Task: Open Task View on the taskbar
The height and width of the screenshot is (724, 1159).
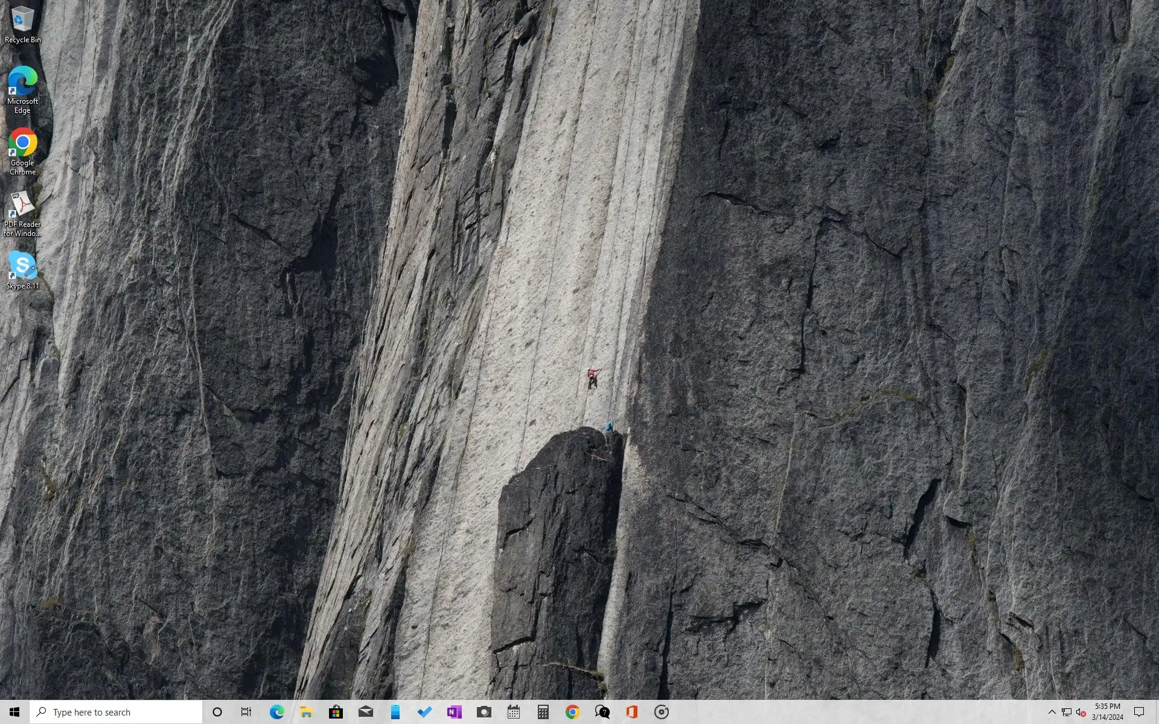Action: click(246, 712)
